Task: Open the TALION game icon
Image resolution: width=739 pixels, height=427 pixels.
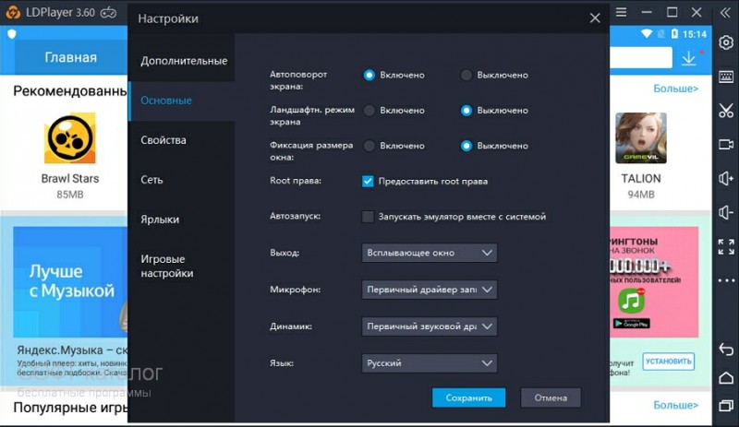Action: tap(641, 138)
